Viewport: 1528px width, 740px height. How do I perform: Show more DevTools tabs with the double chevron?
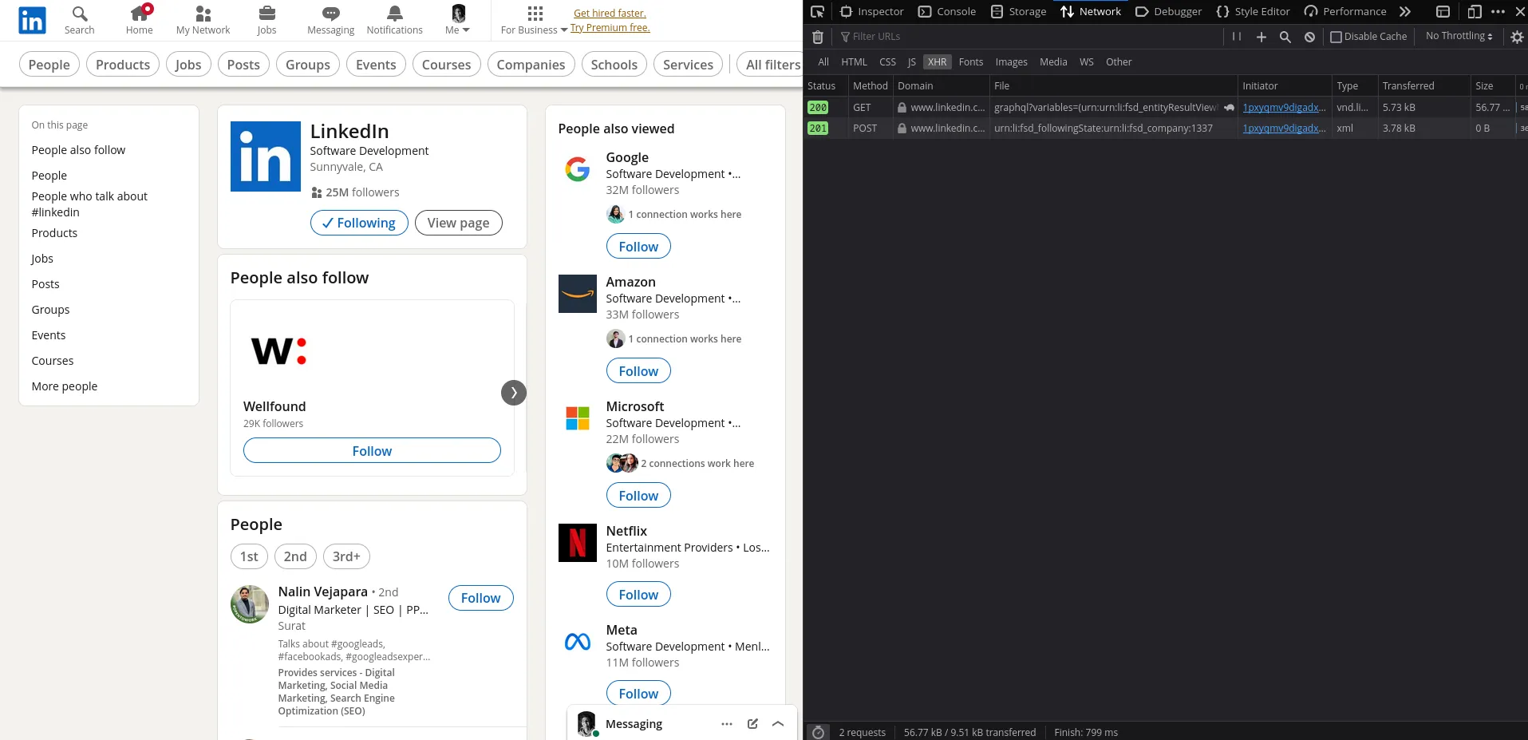tap(1405, 11)
